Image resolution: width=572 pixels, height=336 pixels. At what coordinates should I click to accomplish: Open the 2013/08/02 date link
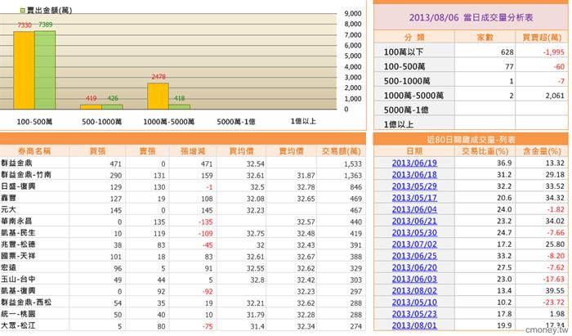[x=414, y=291]
